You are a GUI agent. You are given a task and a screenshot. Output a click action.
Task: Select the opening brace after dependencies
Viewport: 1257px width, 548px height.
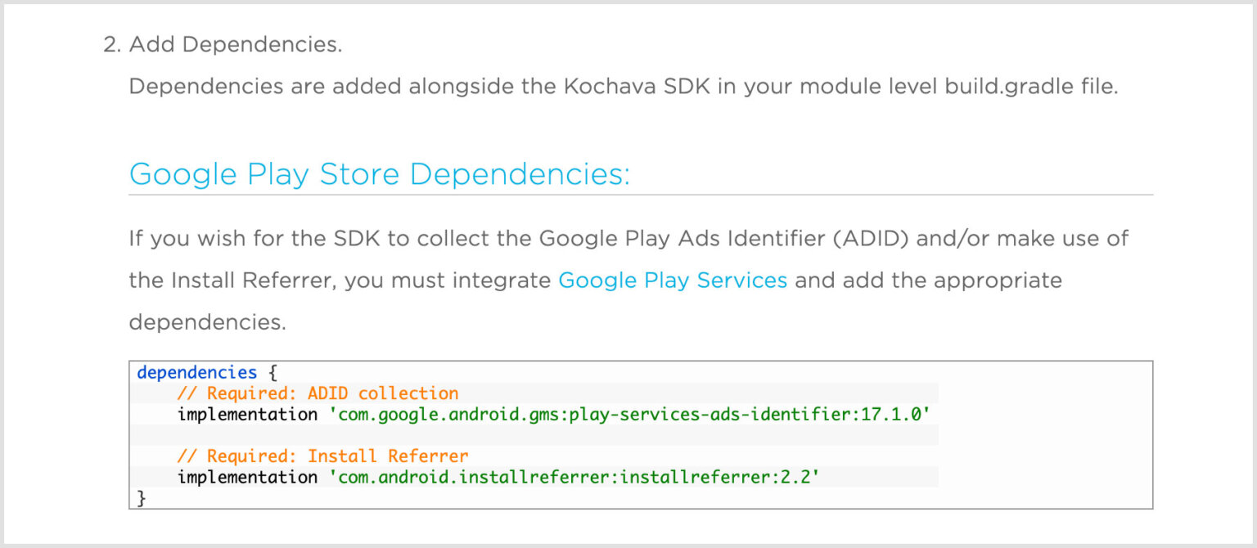(x=270, y=372)
